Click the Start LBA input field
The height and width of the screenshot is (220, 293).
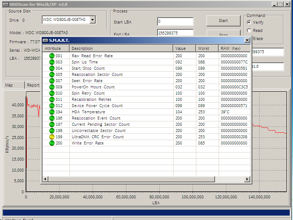pyautogui.click(x=175, y=22)
